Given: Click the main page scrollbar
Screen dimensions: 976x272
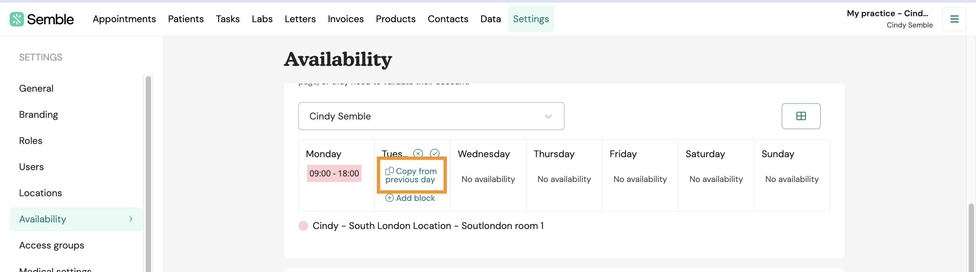Looking at the screenshot, I should (x=971, y=238).
